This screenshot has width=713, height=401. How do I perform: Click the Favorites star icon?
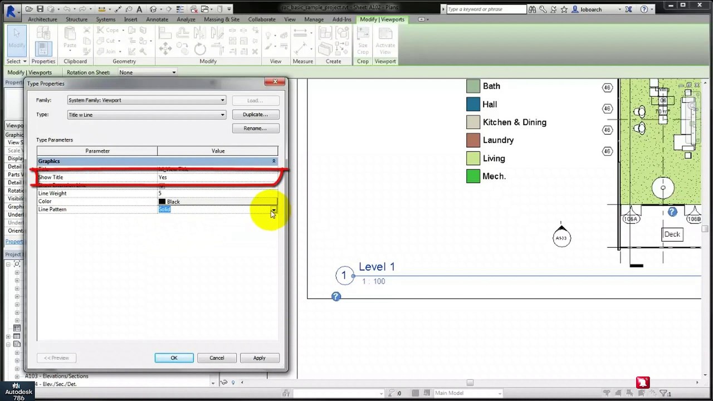coord(564,9)
